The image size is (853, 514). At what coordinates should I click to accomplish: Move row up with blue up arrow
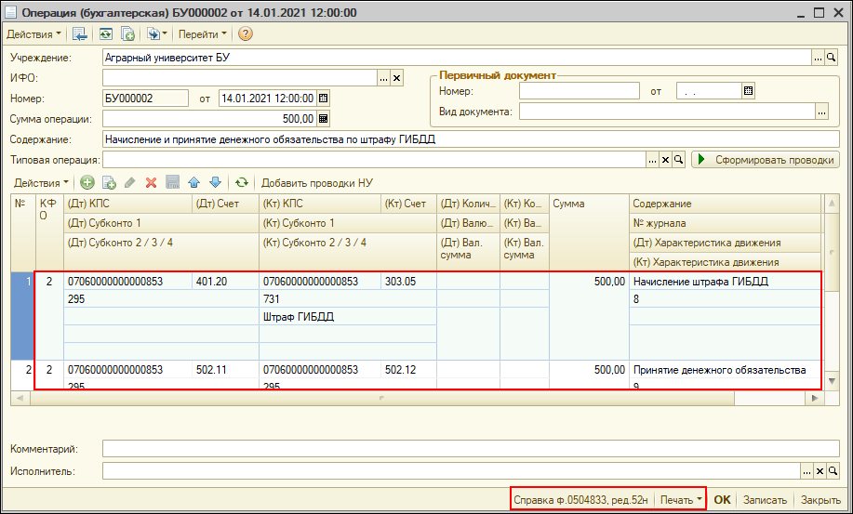click(193, 183)
